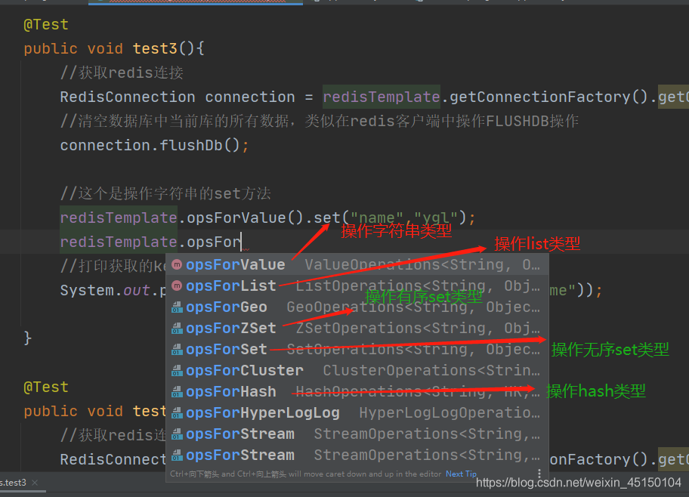Click the second @Test annotation
The height and width of the screenshot is (497, 689).
(x=45, y=387)
